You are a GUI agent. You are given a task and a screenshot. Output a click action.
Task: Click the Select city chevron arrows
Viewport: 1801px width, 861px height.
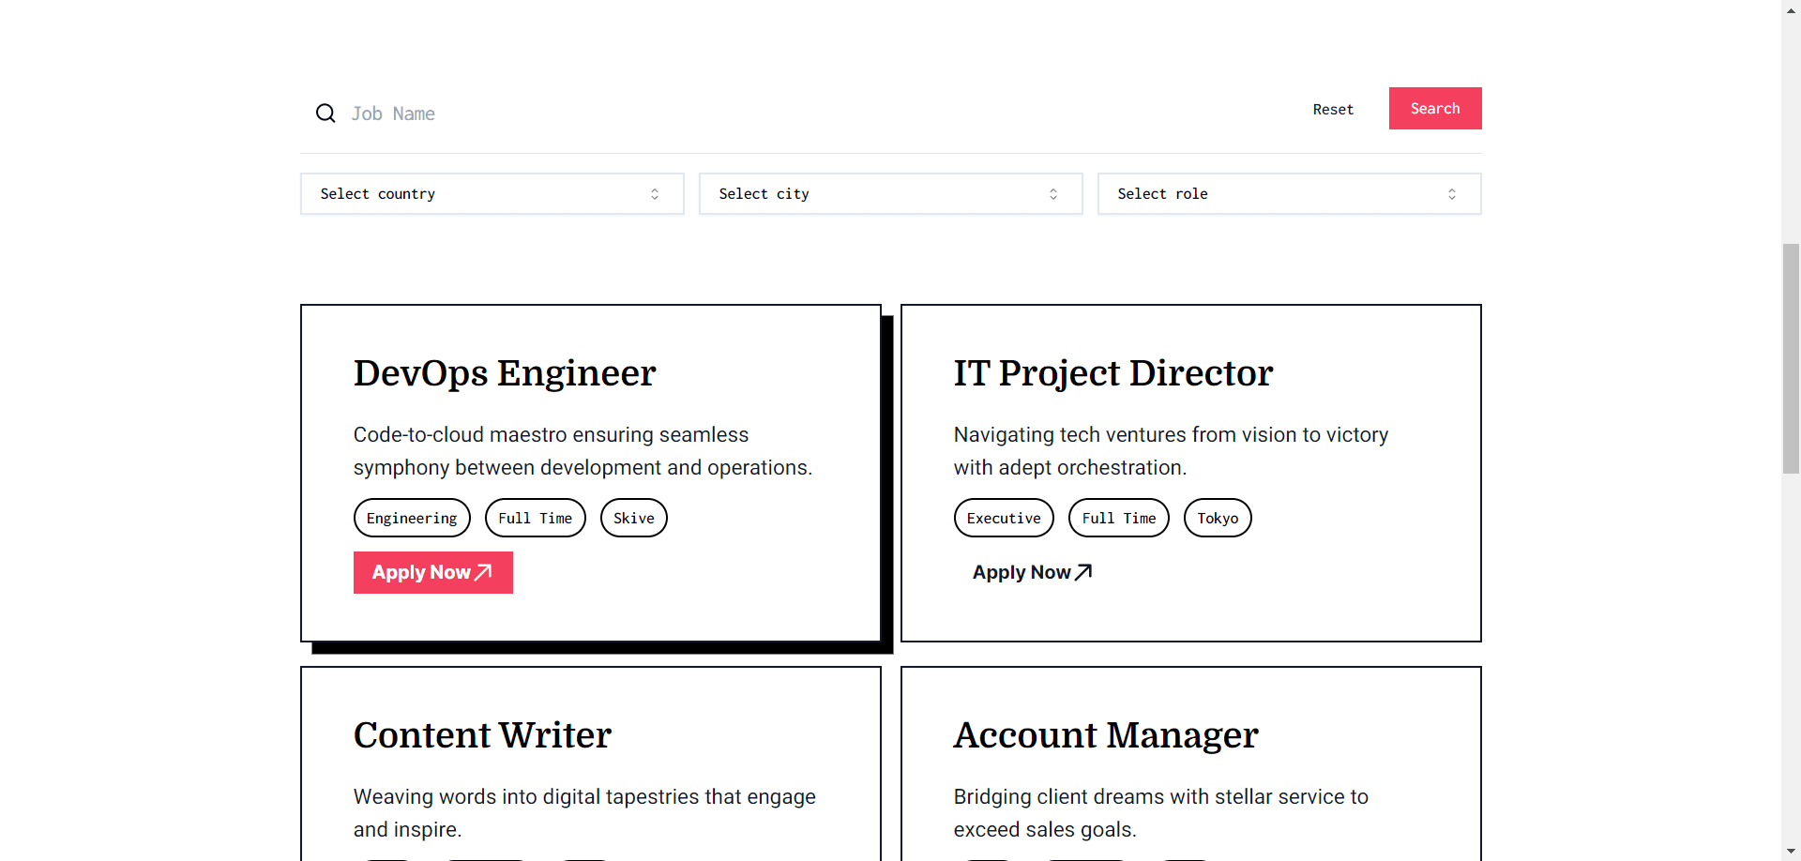click(1053, 194)
